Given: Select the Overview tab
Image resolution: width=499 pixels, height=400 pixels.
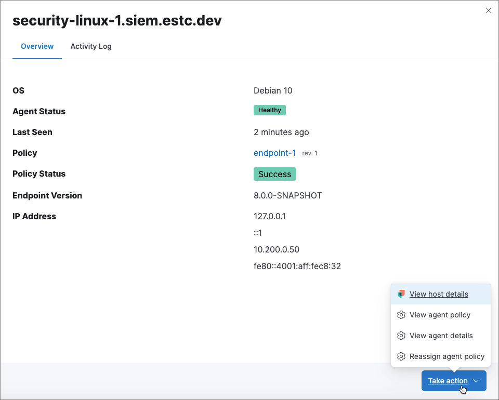Looking at the screenshot, I should pyautogui.click(x=37, y=46).
